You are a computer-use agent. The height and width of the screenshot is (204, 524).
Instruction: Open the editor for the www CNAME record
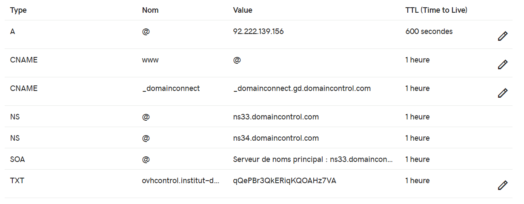click(503, 65)
